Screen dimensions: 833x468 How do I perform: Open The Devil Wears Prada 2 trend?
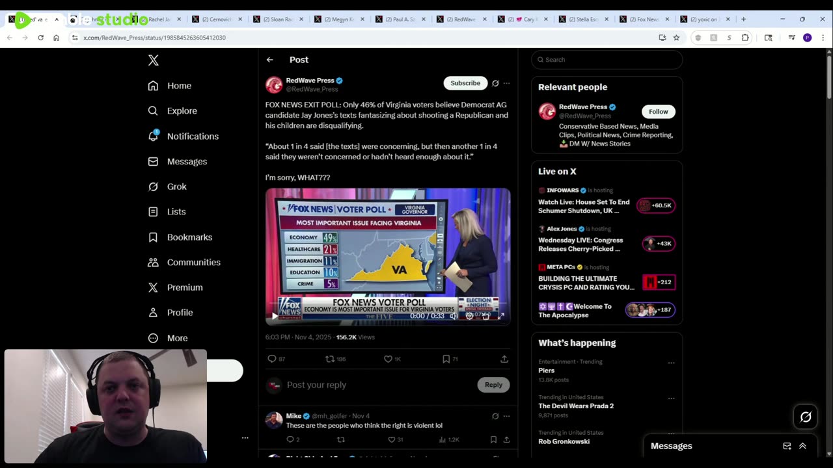[576, 406]
